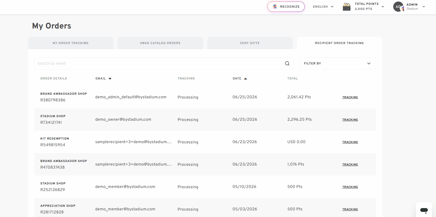The height and width of the screenshot is (217, 436).
Task: Switch to Sent Gifts tab
Action: 250,43
